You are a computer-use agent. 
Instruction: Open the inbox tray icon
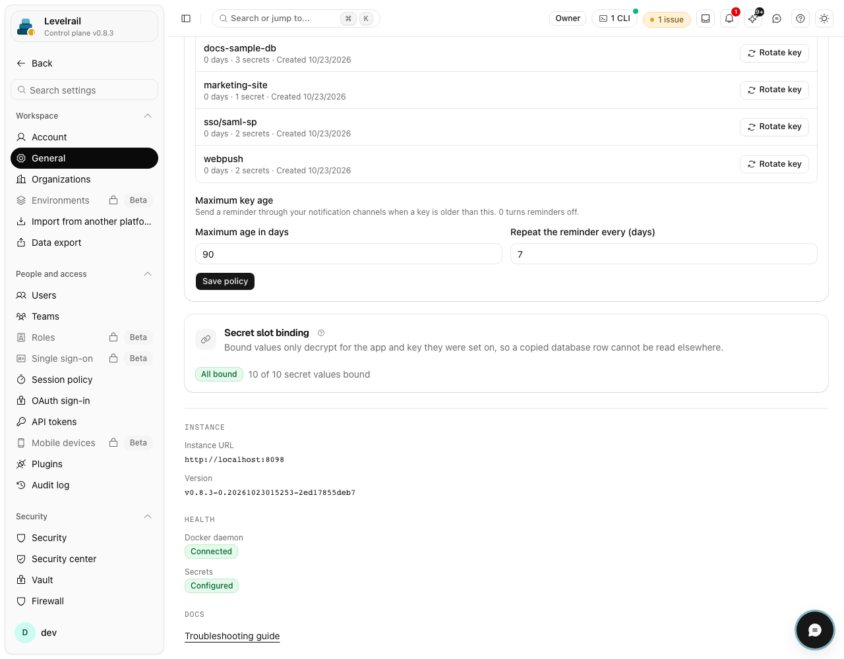pyautogui.click(x=706, y=18)
